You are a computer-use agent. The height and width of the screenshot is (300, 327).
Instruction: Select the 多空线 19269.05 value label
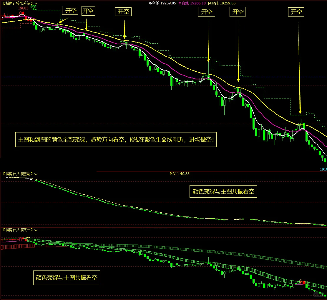tap(162, 3)
